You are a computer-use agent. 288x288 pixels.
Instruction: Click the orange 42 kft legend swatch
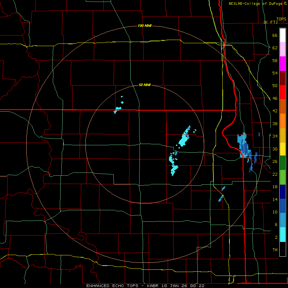tap(283, 121)
